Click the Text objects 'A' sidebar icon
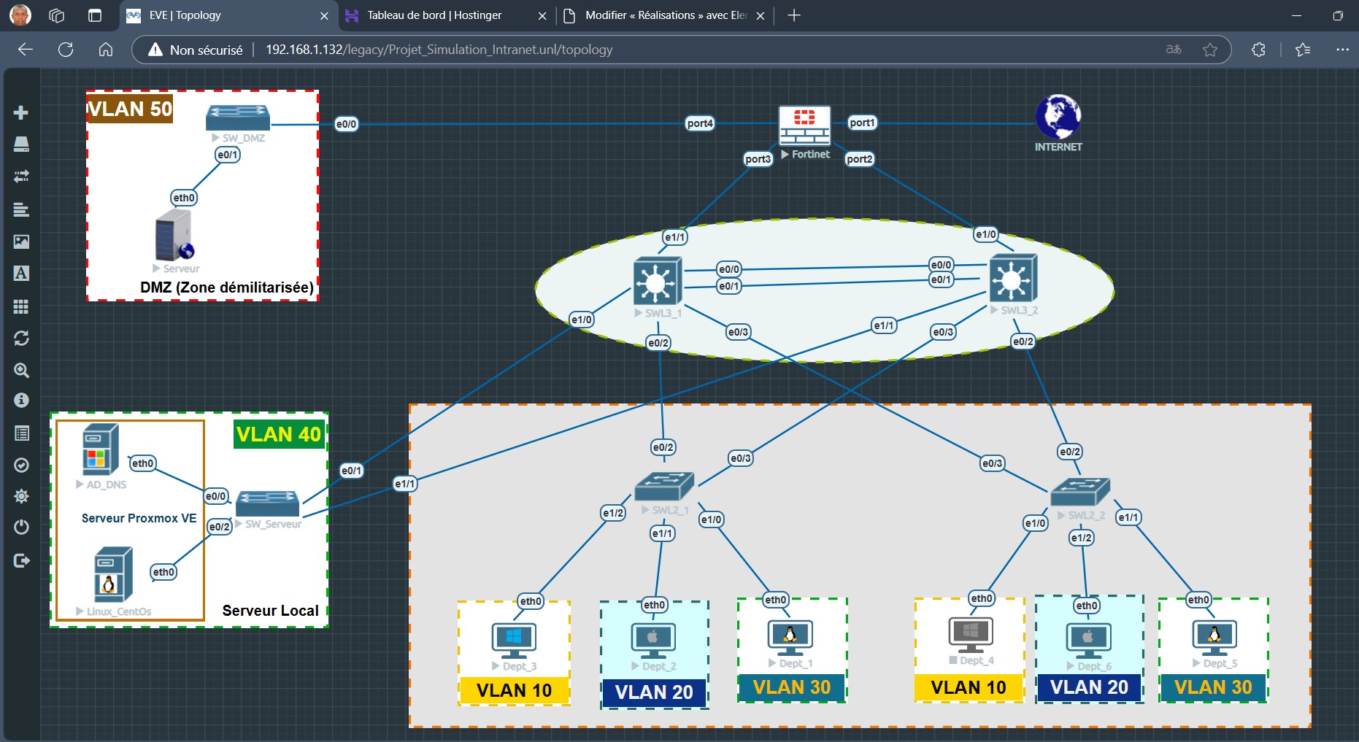This screenshot has width=1359, height=742. point(21,274)
